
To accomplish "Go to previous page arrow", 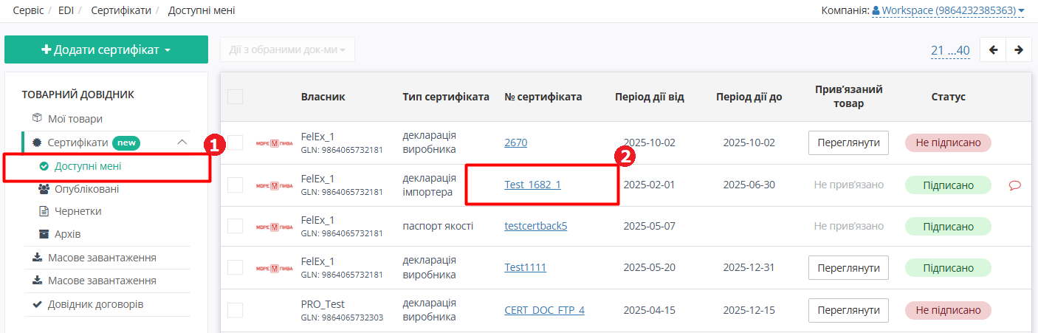I will pyautogui.click(x=993, y=49).
